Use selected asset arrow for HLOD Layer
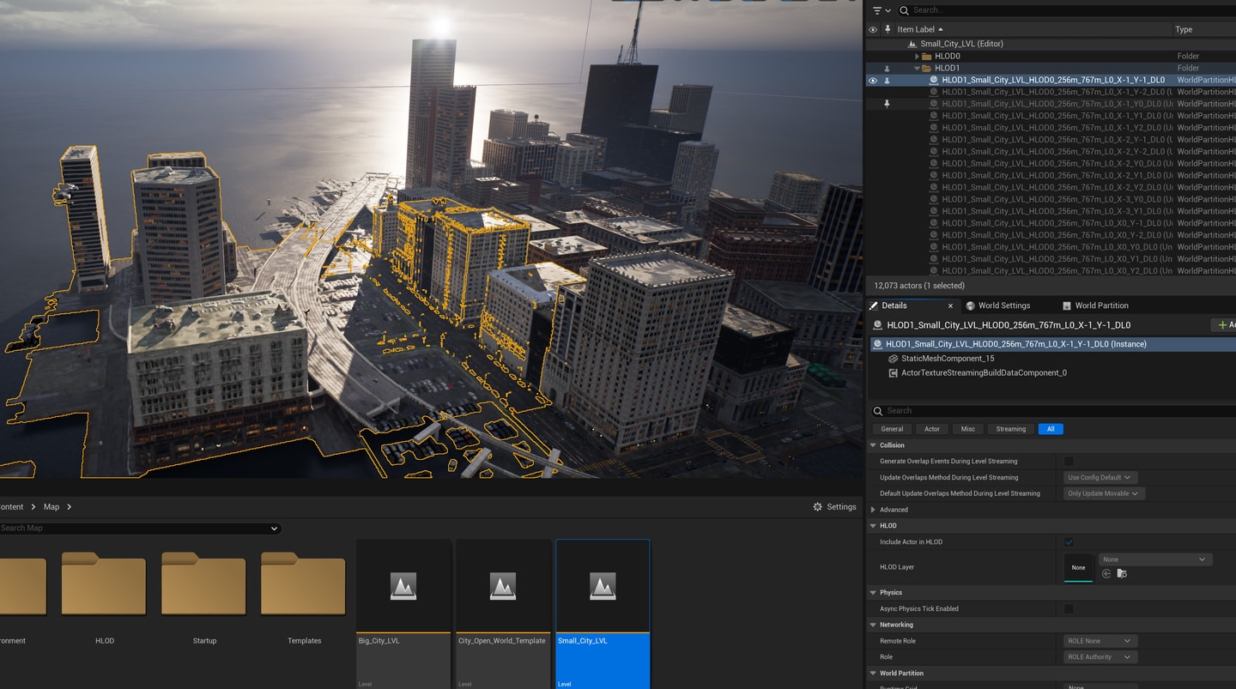The height and width of the screenshot is (689, 1236). tap(1106, 574)
